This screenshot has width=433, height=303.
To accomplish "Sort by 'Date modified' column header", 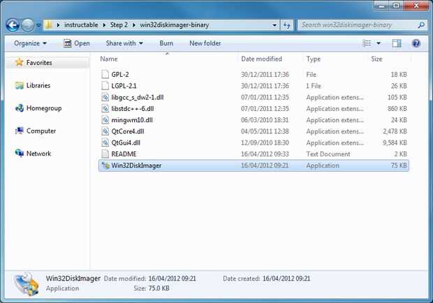I will [x=261, y=59].
